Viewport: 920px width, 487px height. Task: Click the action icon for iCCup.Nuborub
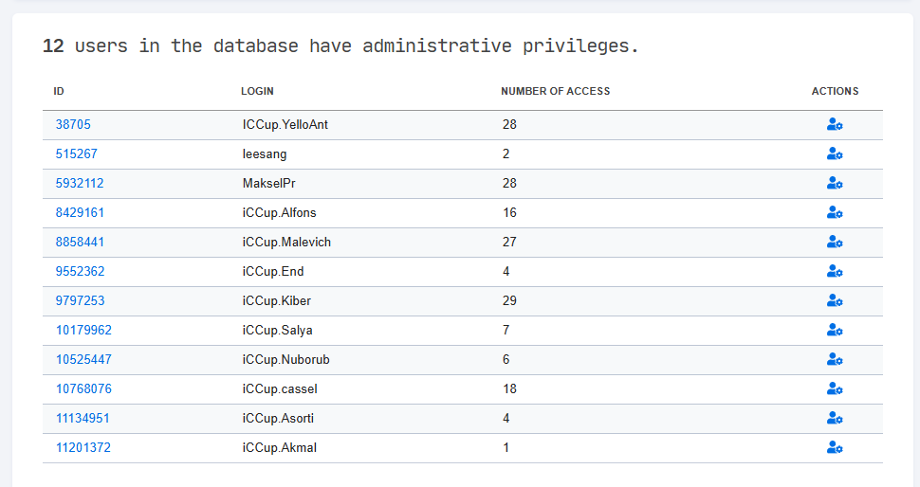[x=835, y=359]
